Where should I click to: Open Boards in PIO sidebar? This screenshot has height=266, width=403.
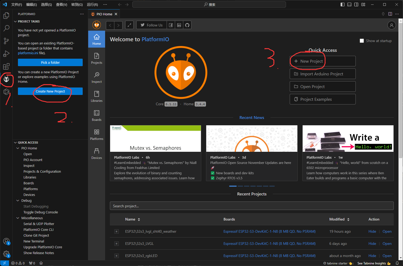pyautogui.click(x=97, y=115)
